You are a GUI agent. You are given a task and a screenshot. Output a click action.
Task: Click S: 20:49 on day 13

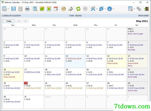click(89, 61)
